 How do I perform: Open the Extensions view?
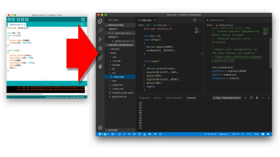[100, 57]
